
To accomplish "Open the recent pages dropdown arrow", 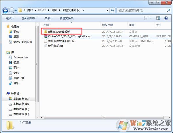I will point(16,11).
